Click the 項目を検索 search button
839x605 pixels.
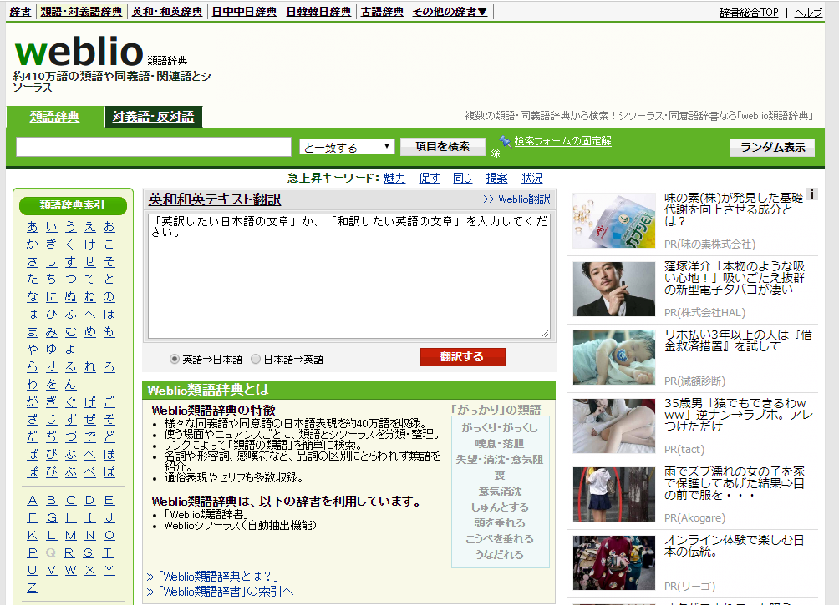pos(443,145)
